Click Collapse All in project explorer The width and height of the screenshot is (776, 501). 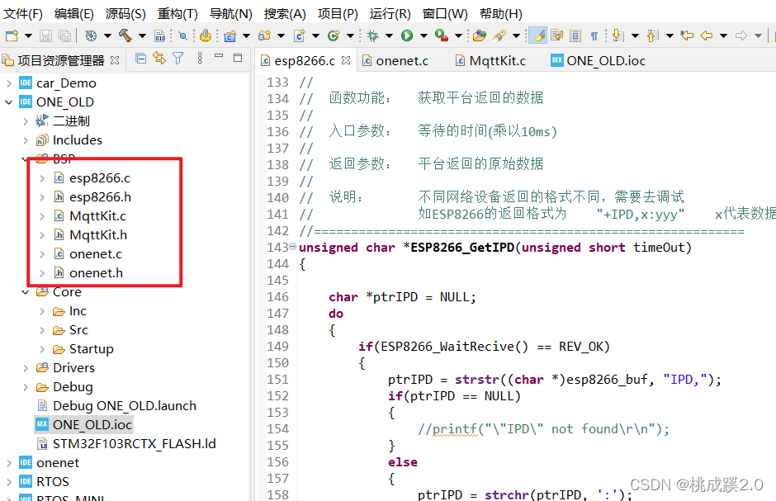[x=140, y=59]
